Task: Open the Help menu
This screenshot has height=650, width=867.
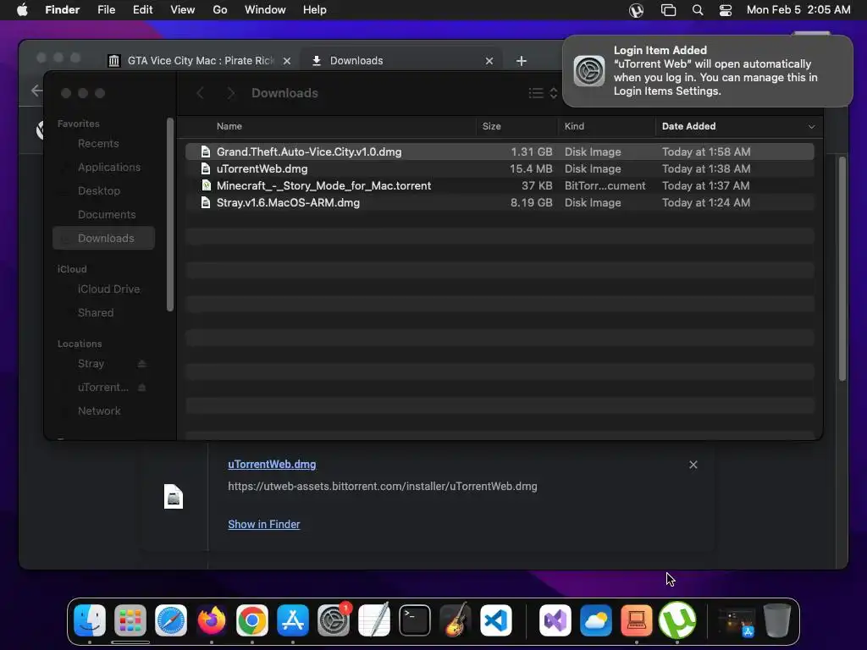Action: pyautogui.click(x=315, y=10)
